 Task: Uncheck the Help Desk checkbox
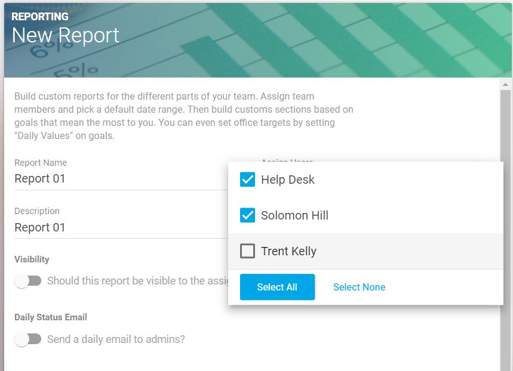[247, 180]
